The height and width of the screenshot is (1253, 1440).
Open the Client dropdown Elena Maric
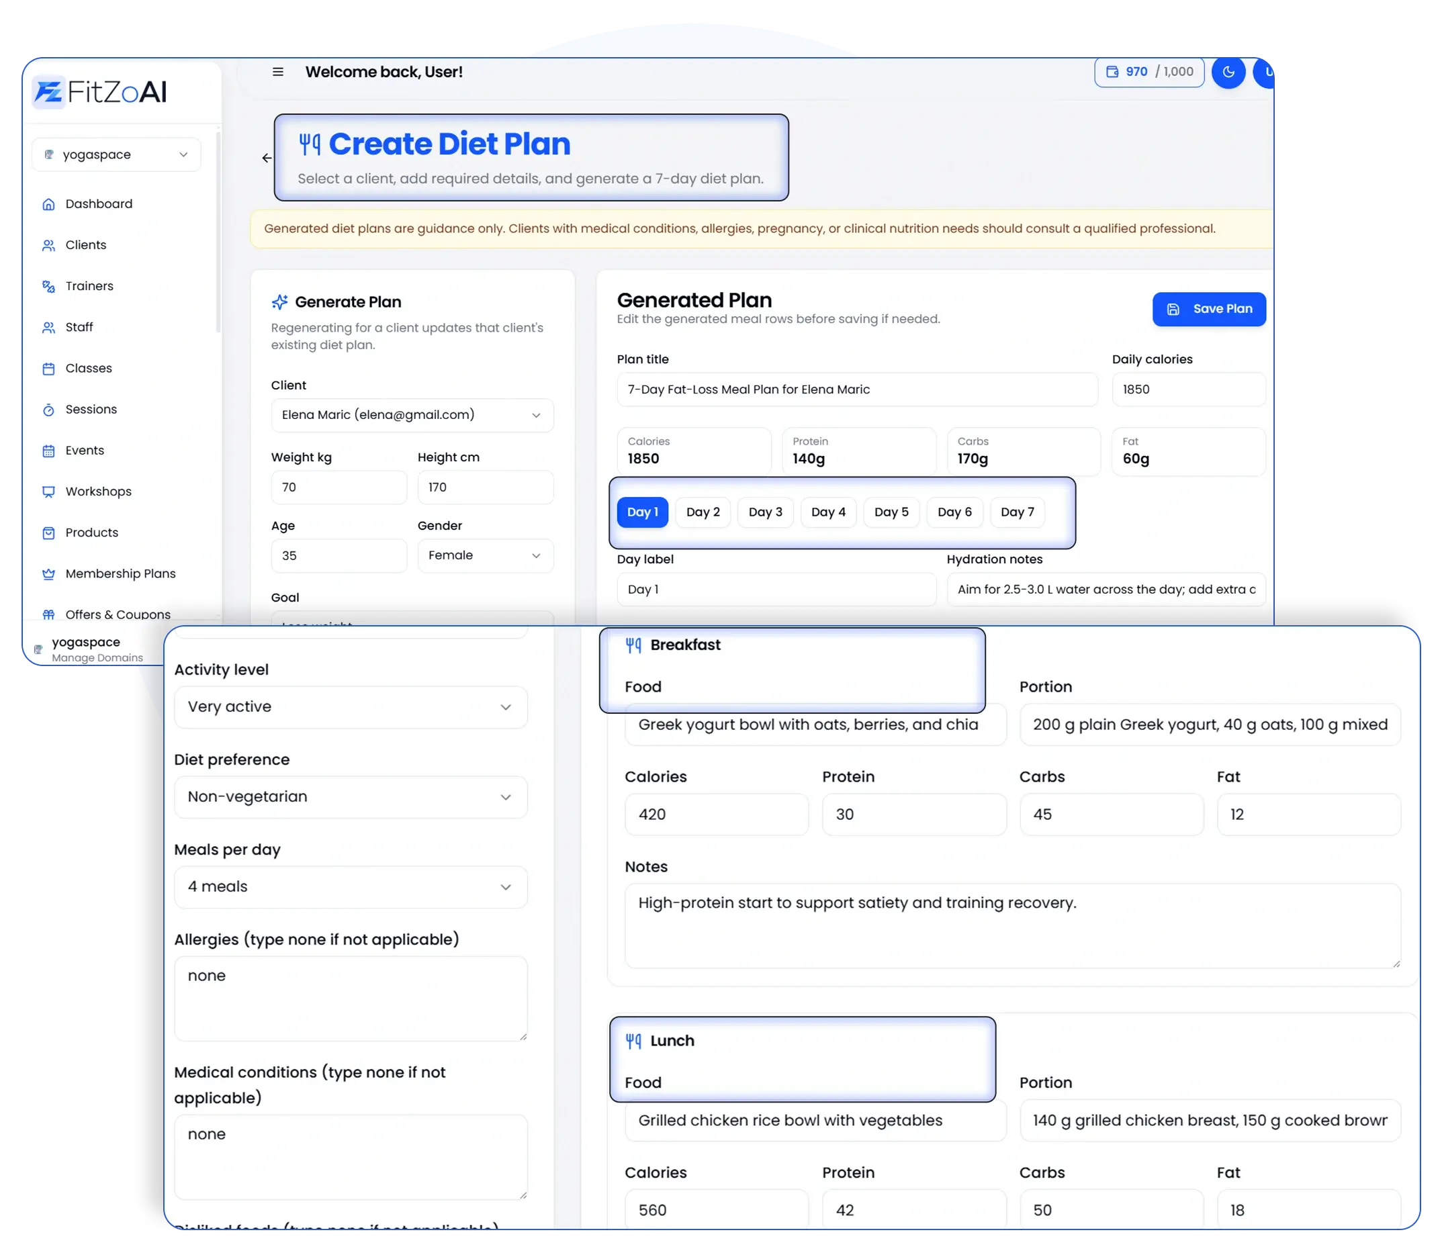pyautogui.click(x=412, y=416)
